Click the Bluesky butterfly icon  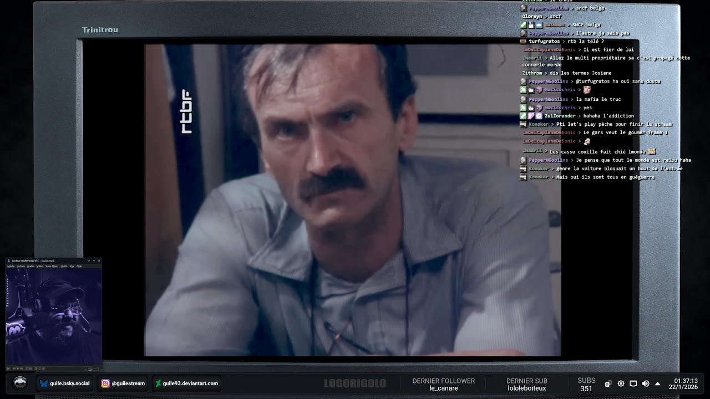[x=44, y=383]
